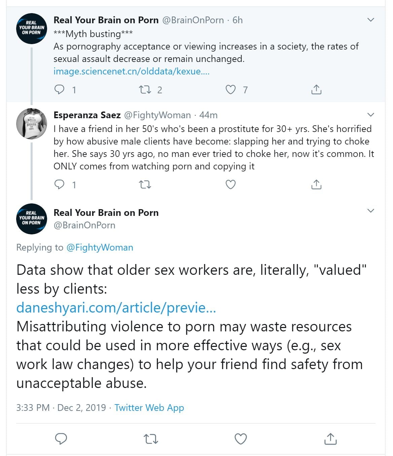Viewport: 393px width, 456px height.
Task: Retweet the main tweet at the bottom
Action: click(x=150, y=439)
